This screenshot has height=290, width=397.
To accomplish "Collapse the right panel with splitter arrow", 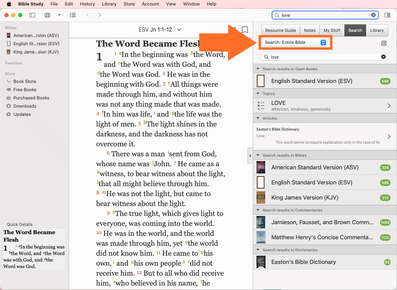I will pyautogui.click(x=250, y=156).
